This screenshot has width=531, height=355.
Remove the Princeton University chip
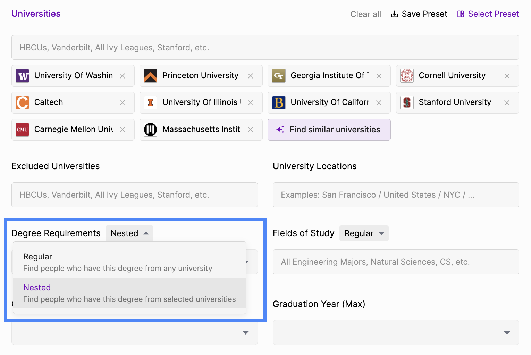[x=250, y=76]
